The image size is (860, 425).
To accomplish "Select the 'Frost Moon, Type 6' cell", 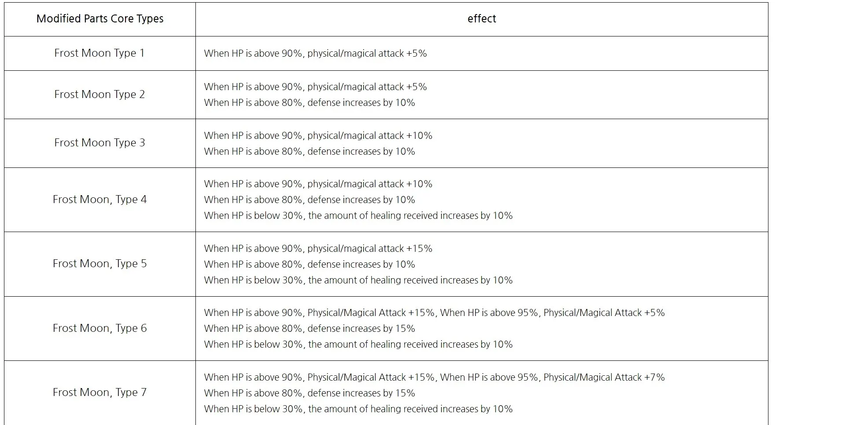I will point(100,328).
